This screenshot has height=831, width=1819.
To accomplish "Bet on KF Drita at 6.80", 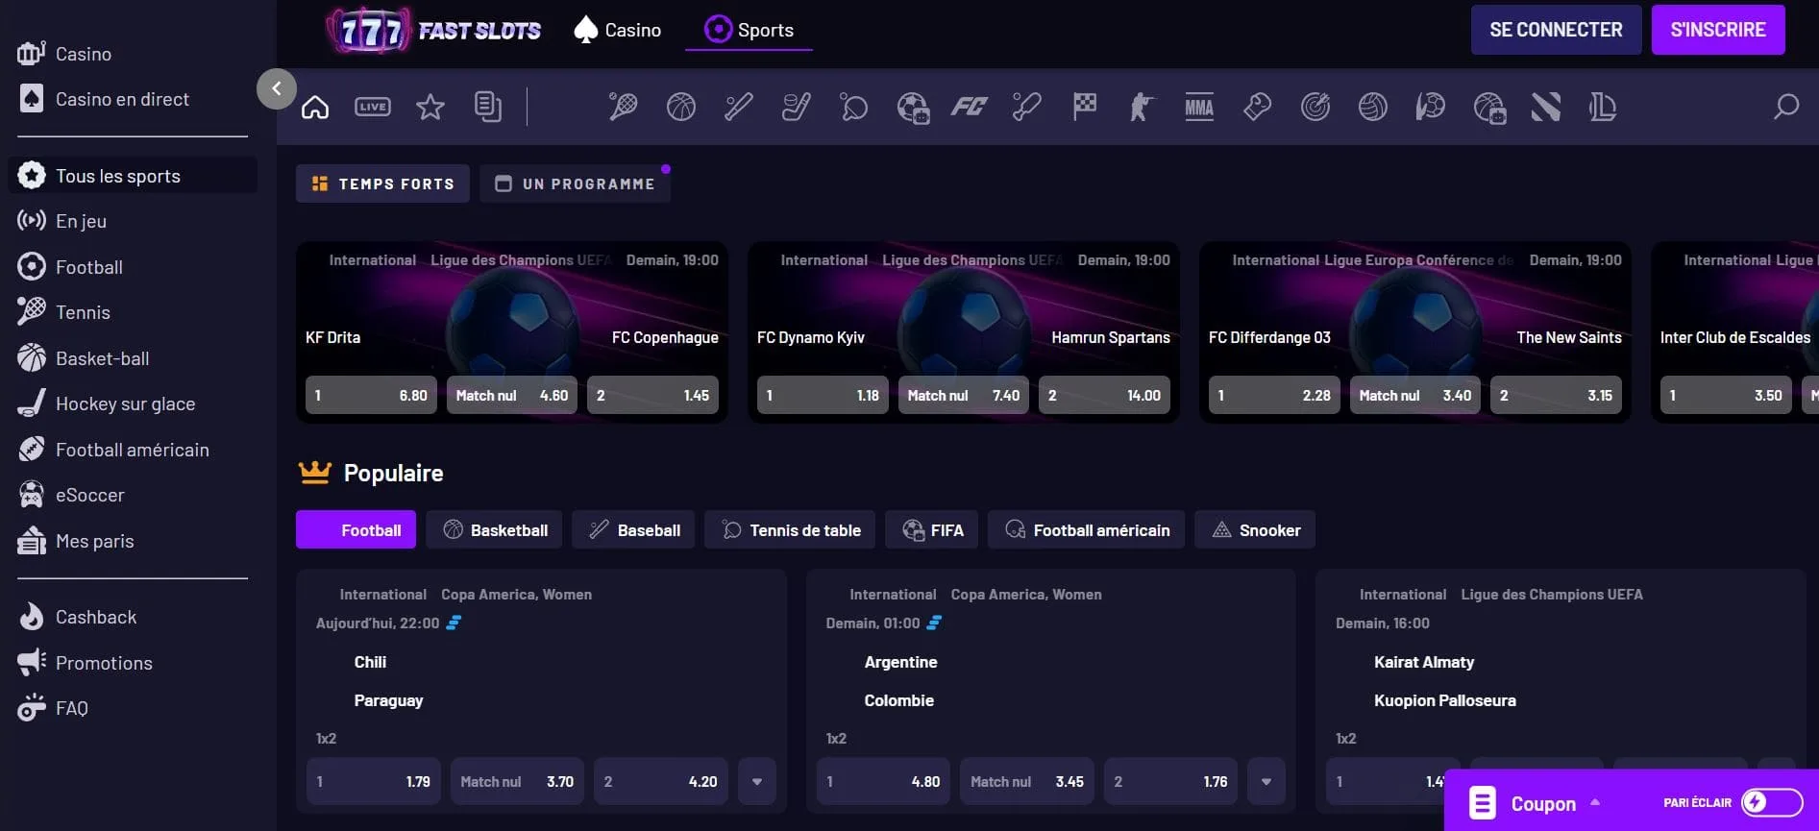I will [371, 395].
